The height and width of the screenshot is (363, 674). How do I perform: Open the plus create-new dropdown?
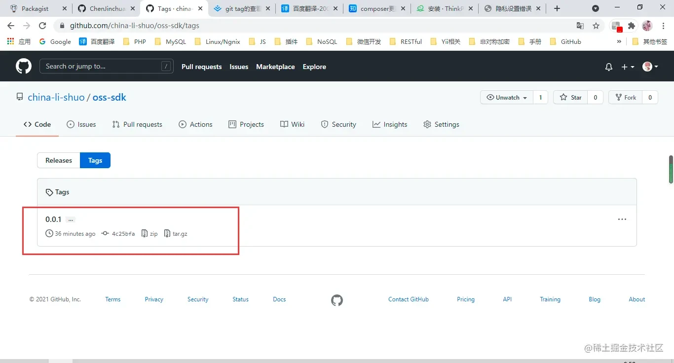(627, 67)
